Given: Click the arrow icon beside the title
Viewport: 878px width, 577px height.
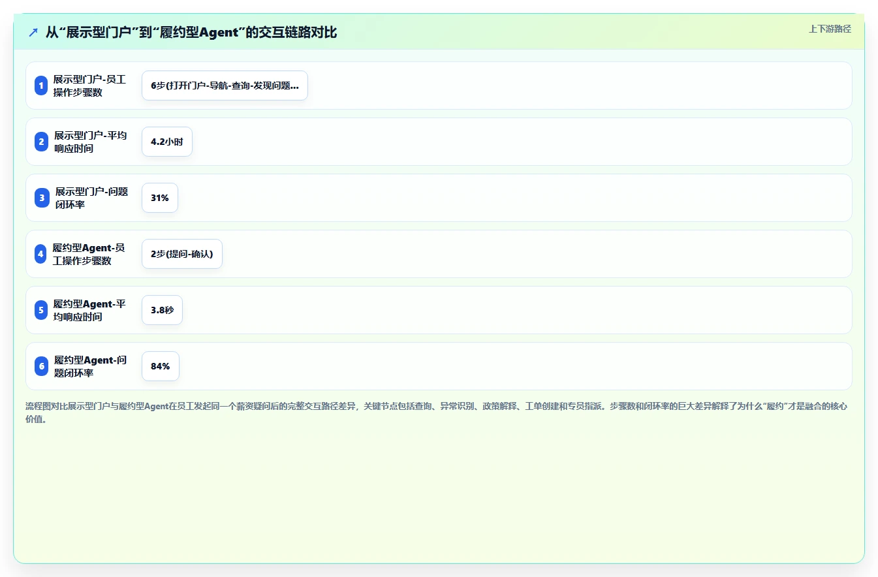Looking at the screenshot, I should [33, 33].
